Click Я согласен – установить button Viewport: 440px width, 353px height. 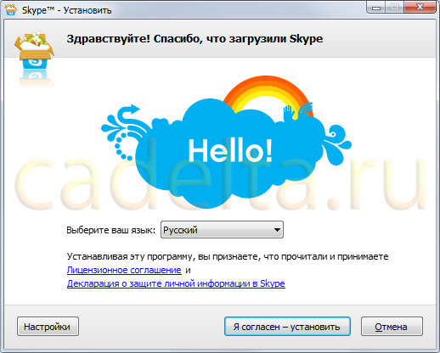coord(287,327)
